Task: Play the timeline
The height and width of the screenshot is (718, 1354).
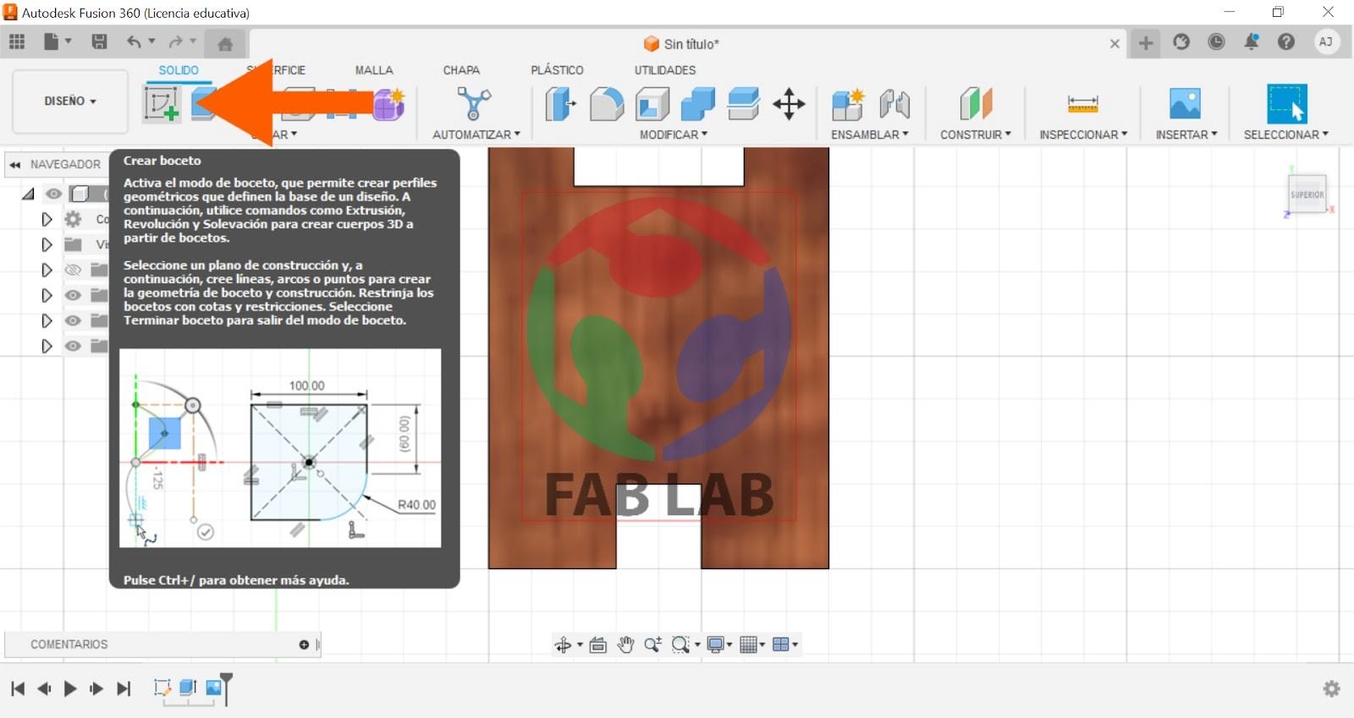Action: point(70,688)
